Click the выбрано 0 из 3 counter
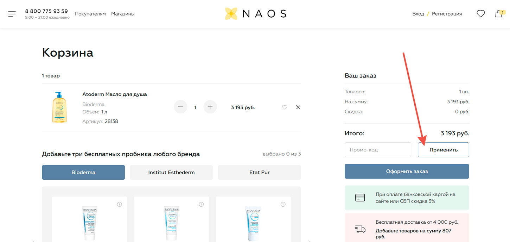The image size is (510, 242). pos(282,154)
